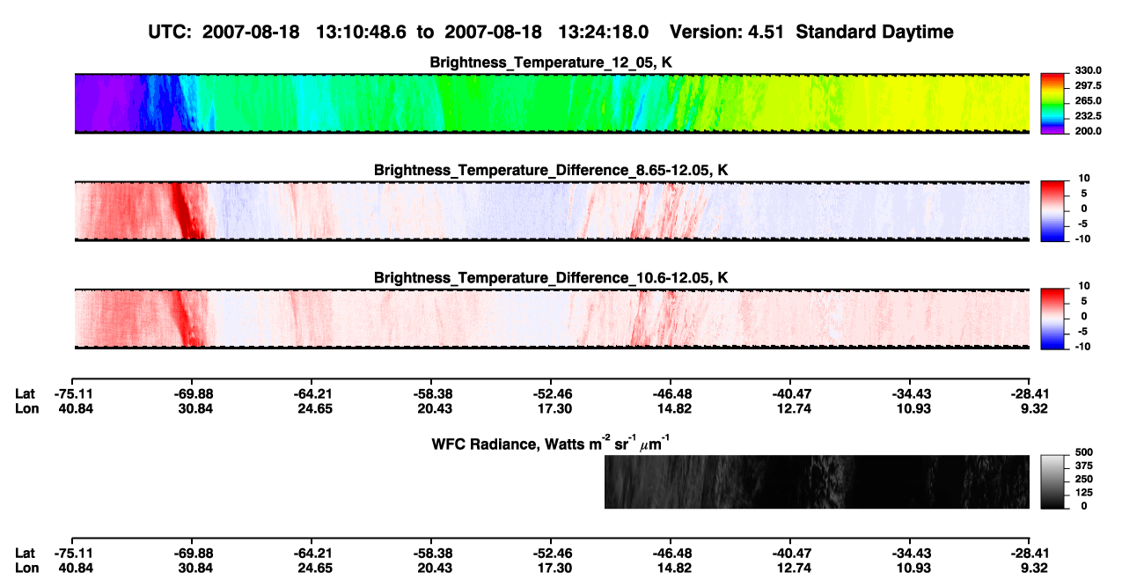
Task: Click the 265.0 colorbar label
Action: (x=1088, y=100)
